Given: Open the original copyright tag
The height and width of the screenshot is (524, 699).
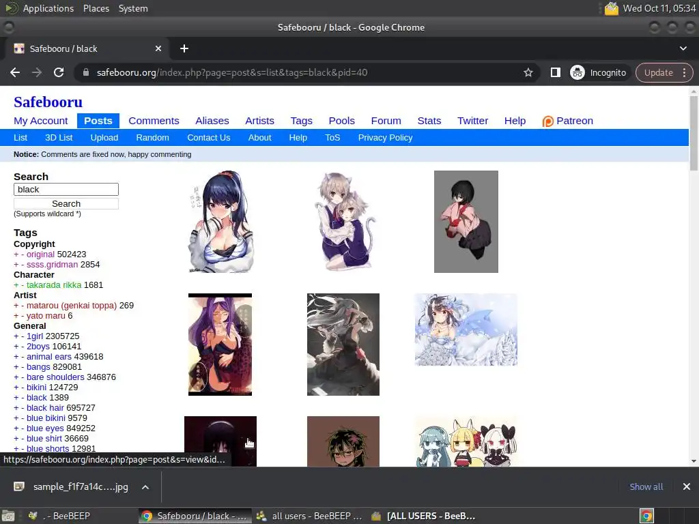Looking at the screenshot, I should click(40, 254).
